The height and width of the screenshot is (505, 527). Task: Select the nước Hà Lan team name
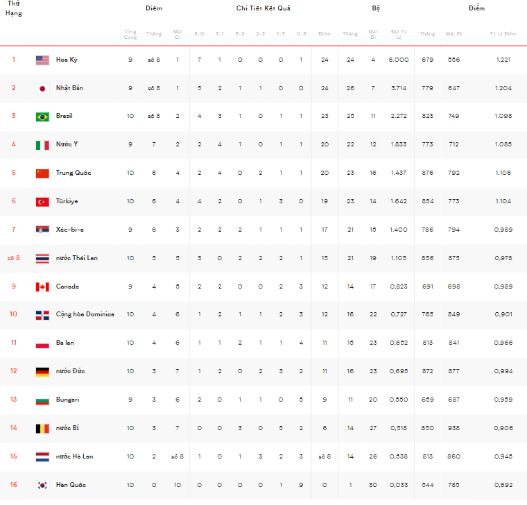74,456
